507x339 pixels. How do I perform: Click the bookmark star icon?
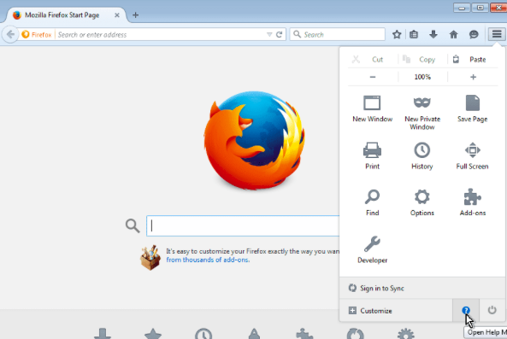[397, 34]
